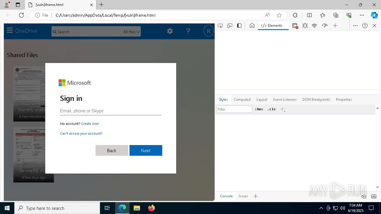Add page to favorites star
381x214 pixels.
(279, 15)
